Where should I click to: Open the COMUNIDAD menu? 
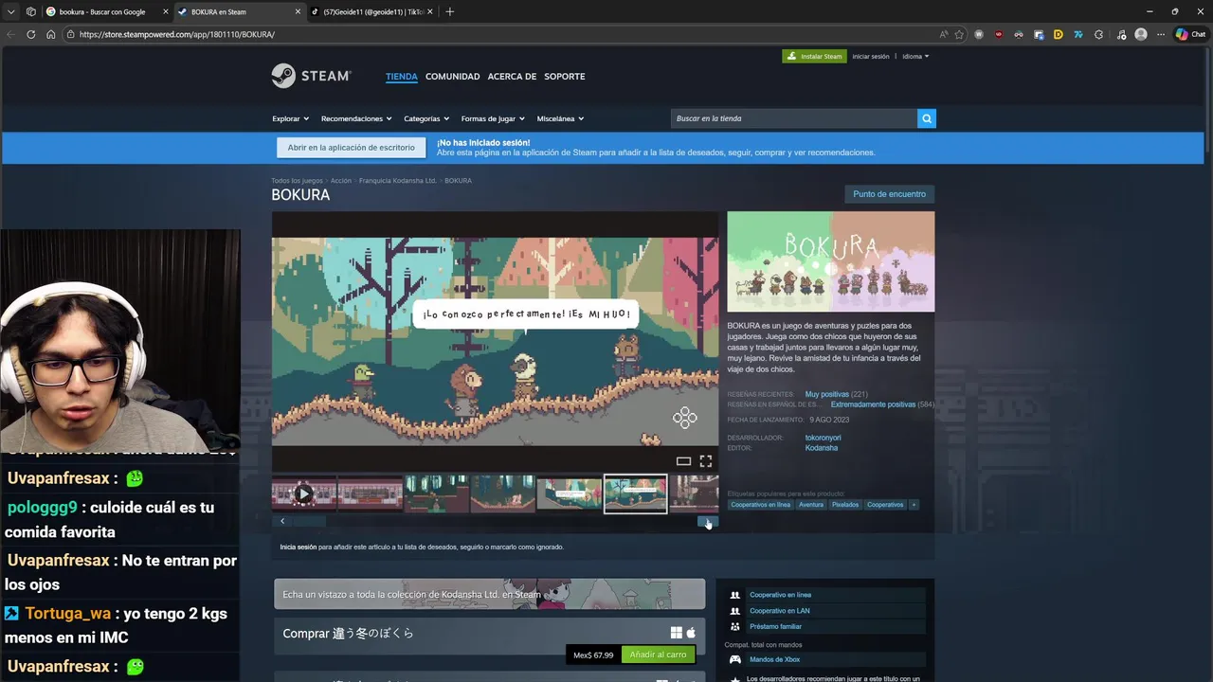pos(452,76)
